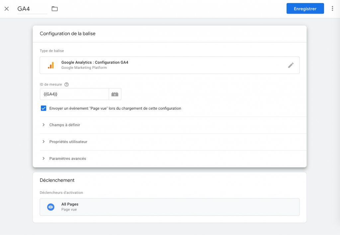Click the Google Analytics bar chart icon
Screen dimensions: 340x235
51,65
